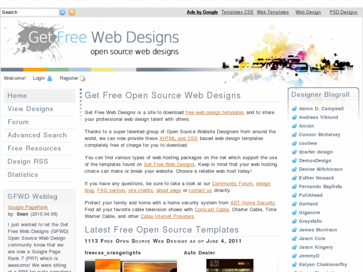Click the link icon beside Esther Nowack
The image size is (363, 272).
click(294, 178)
